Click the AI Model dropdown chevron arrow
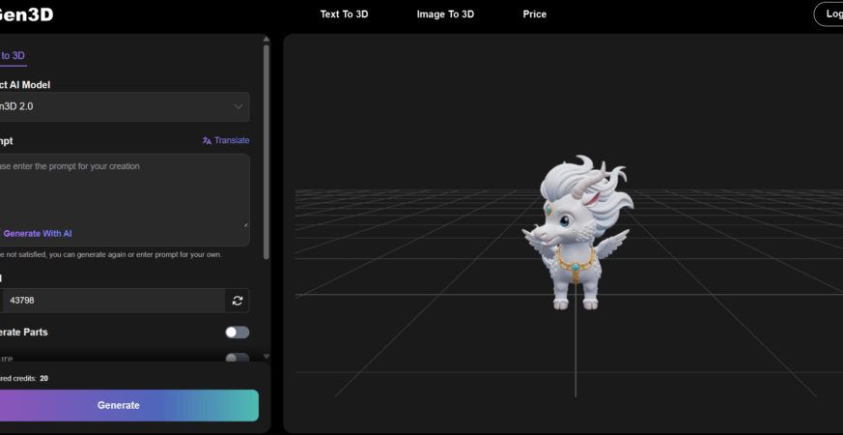 pyautogui.click(x=239, y=106)
